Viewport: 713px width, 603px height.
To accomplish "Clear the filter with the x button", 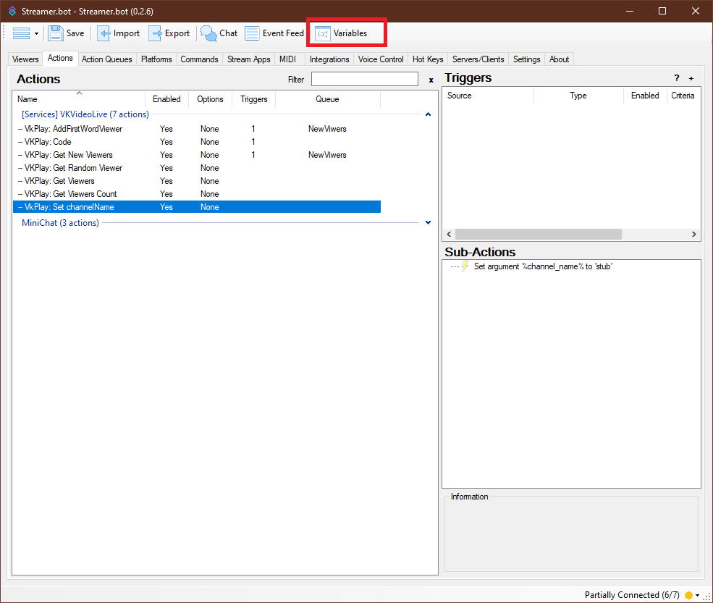I will click(x=431, y=80).
